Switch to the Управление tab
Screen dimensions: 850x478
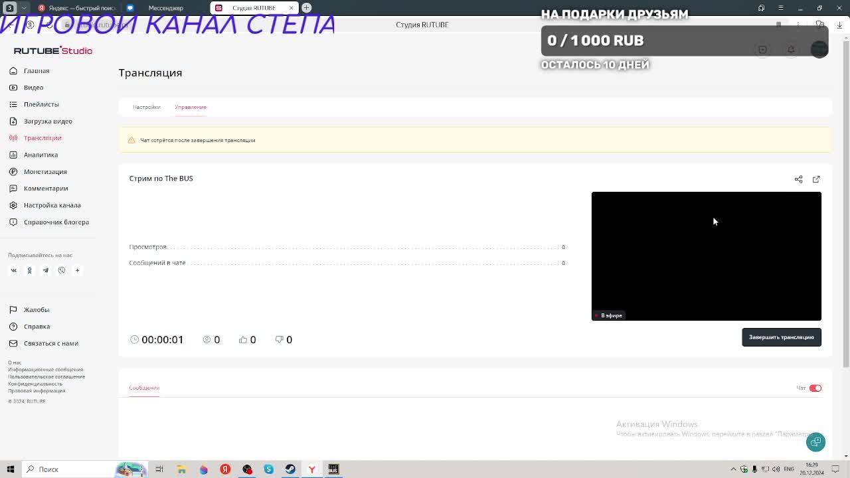click(x=191, y=107)
